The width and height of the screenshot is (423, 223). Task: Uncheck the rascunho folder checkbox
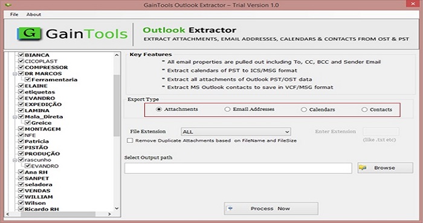pyautogui.click(x=21, y=160)
